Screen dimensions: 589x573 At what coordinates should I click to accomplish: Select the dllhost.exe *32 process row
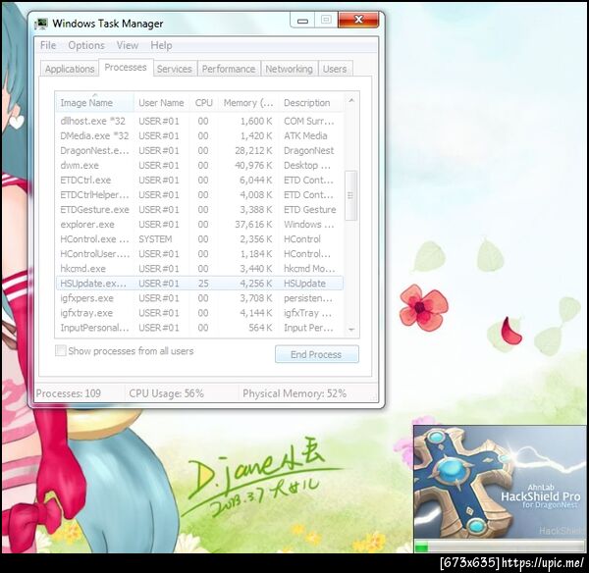coord(199,121)
